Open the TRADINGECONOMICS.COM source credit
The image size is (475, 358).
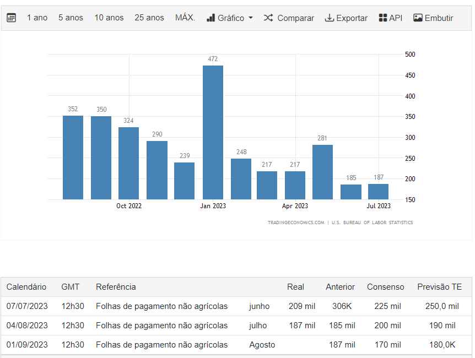coord(296,223)
